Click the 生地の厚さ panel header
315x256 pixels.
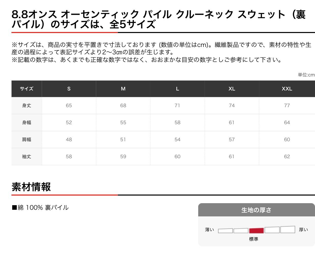(x=256, y=210)
